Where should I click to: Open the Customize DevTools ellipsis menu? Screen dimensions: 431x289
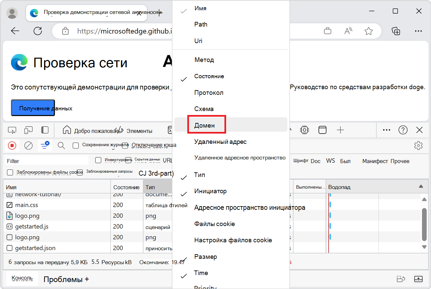tap(386, 130)
